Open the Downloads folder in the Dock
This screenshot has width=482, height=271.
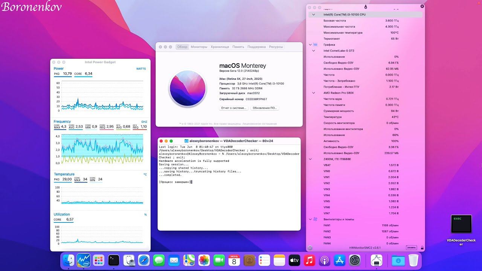tap(398, 260)
